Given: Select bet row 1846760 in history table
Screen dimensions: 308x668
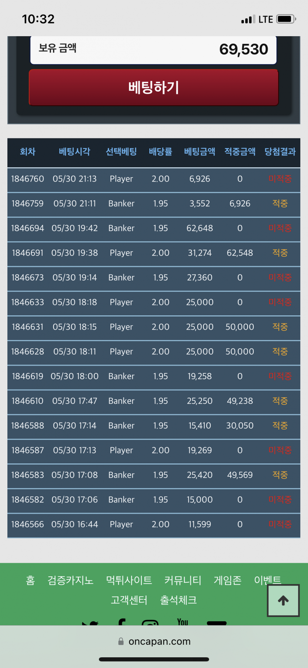Looking at the screenshot, I should pyautogui.click(x=154, y=179).
